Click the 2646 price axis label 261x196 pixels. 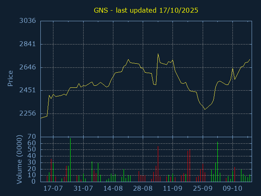(x=27, y=67)
